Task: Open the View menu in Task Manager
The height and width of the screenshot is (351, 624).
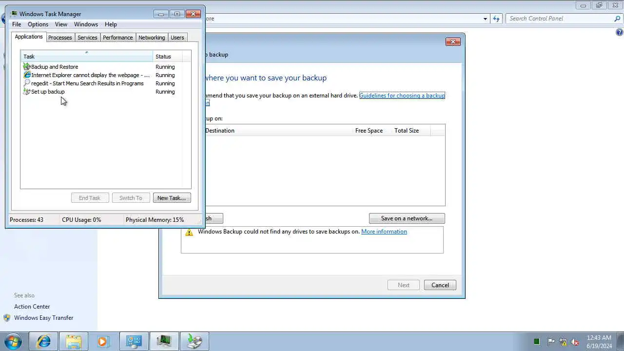Action: (61, 24)
